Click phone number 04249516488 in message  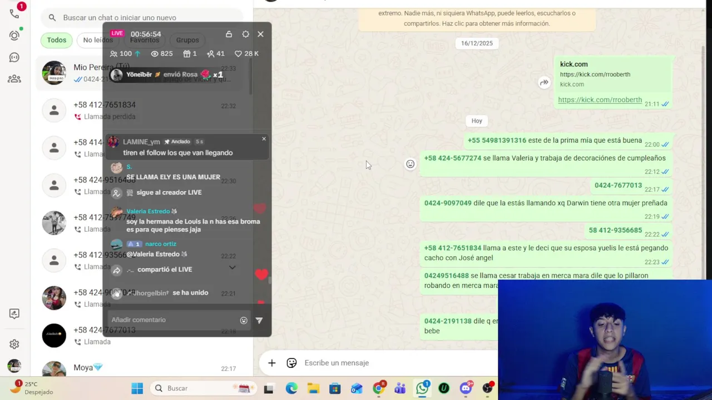[447, 276]
